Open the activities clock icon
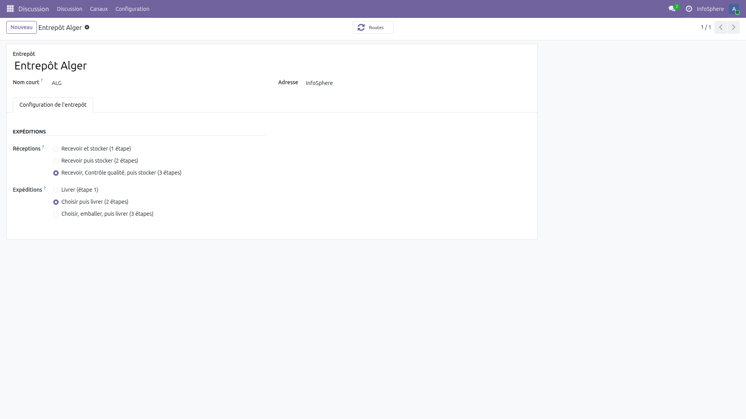This screenshot has height=419, width=746. click(x=689, y=9)
